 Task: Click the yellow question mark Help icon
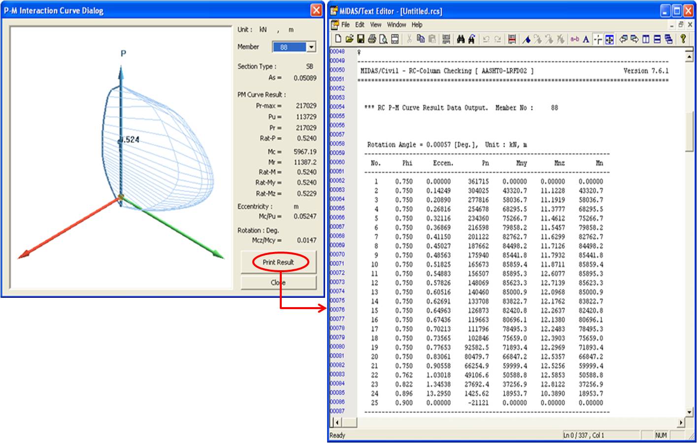point(683,39)
